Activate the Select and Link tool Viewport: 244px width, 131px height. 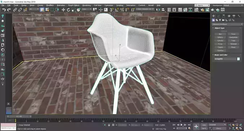click(x=15, y=10)
